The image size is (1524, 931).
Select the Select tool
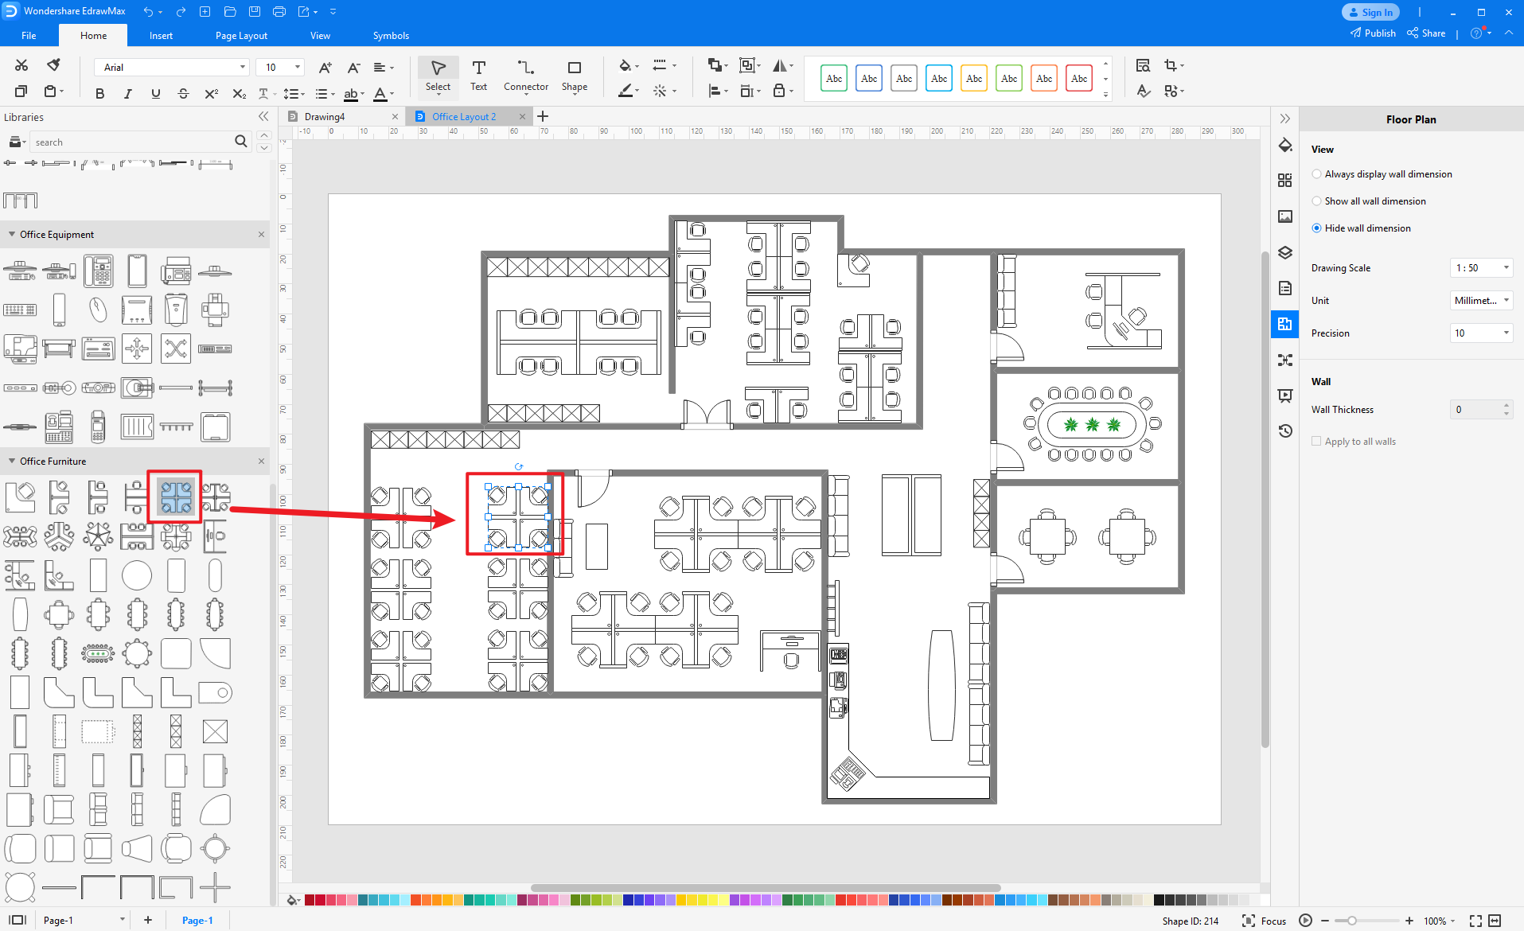click(x=438, y=76)
